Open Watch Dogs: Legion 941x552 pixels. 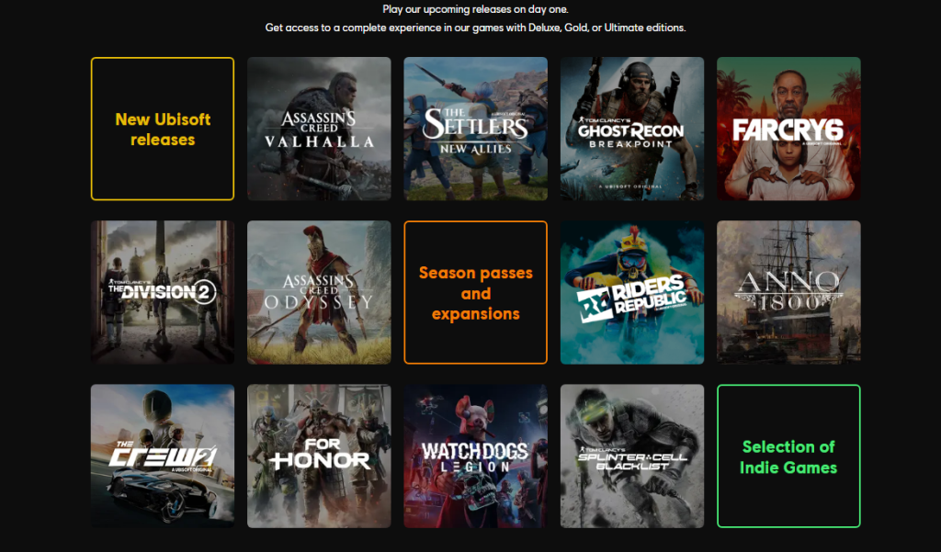coord(475,456)
